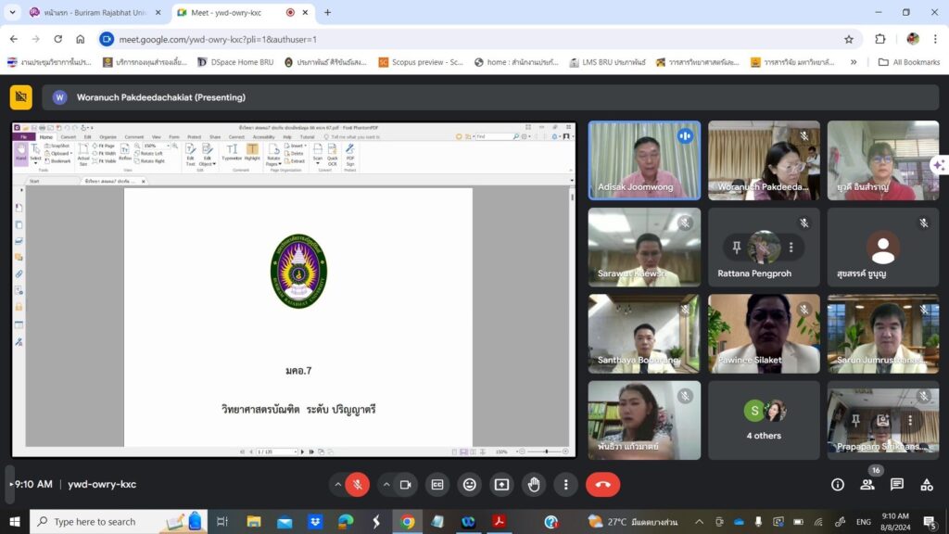The image size is (949, 534).
Task: Show the people list with 16 participants
Action: pos(867,484)
